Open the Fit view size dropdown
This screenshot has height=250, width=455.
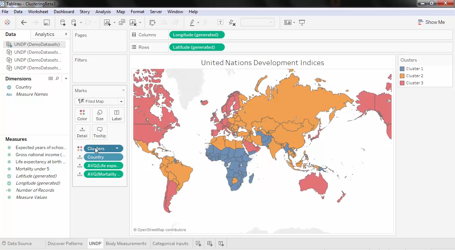coord(257,22)
